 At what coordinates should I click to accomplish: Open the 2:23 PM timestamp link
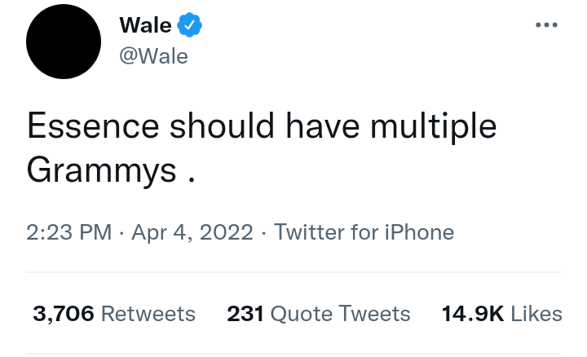click(x=68, y=232)
